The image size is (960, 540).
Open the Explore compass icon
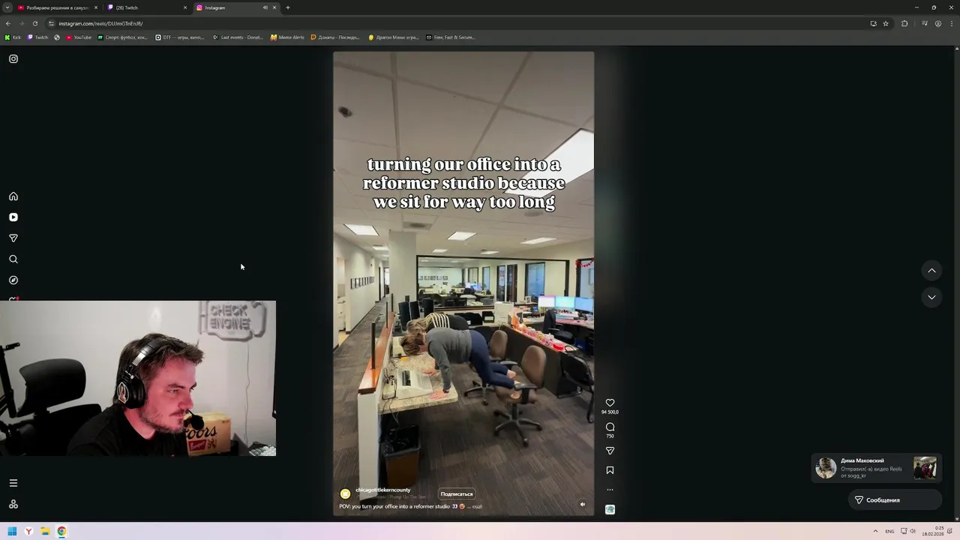(x=13, y=280)
